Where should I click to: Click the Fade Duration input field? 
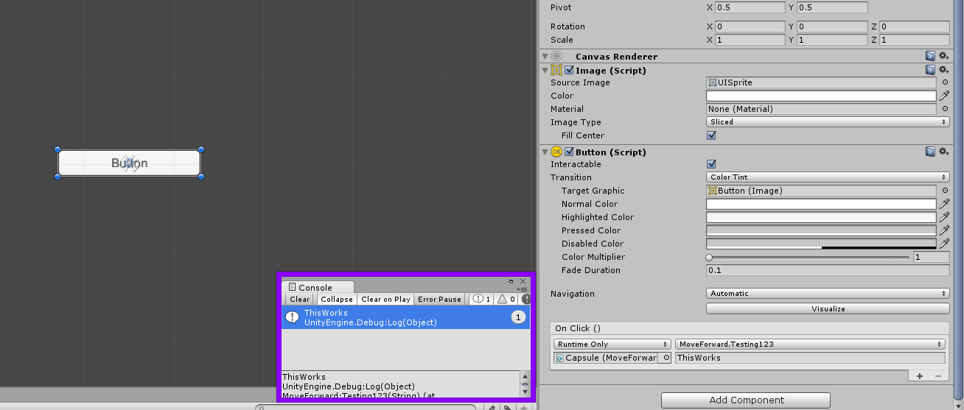827,270
